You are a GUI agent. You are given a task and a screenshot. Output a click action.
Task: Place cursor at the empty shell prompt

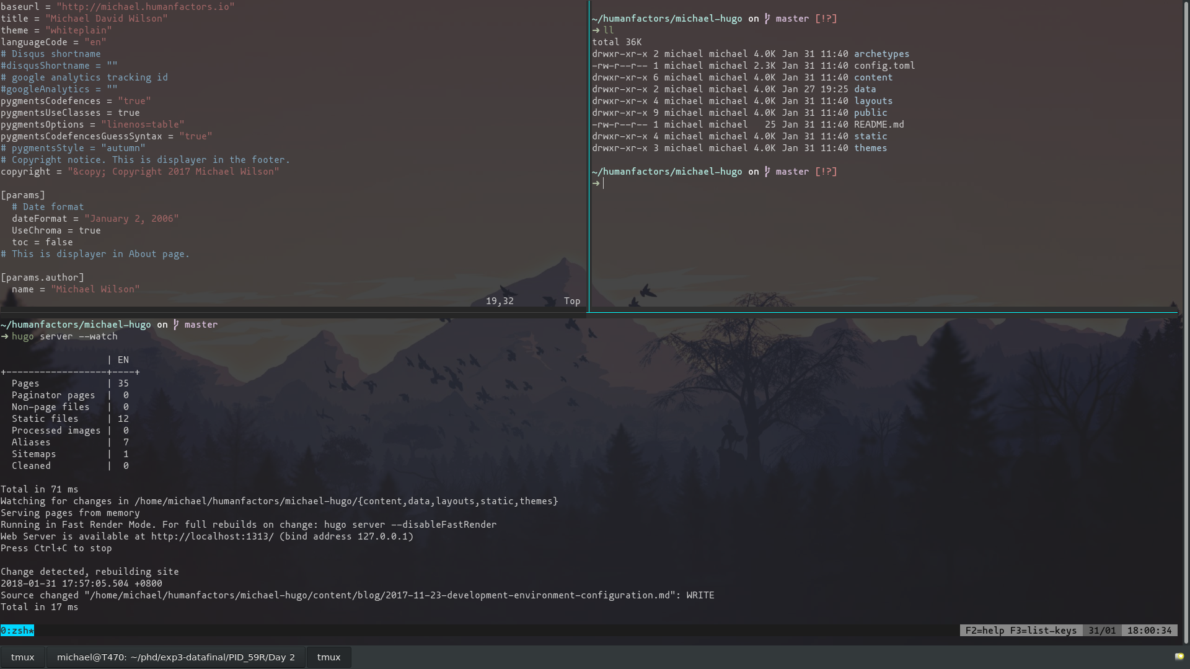[x=604, y=183]
